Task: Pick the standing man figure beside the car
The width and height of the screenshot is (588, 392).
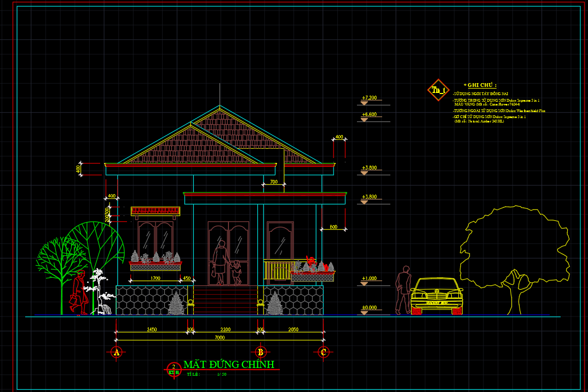Action: [x=403, y=290]
